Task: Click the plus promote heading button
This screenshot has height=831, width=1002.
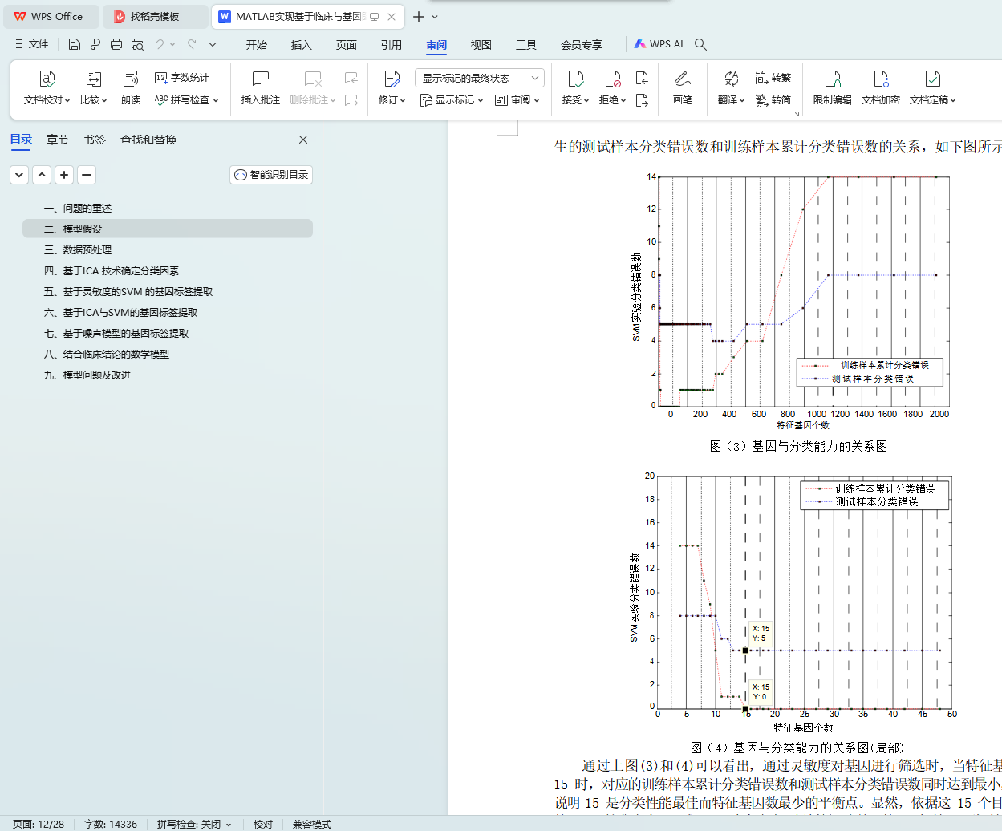Action: click(x=64, y=175)
